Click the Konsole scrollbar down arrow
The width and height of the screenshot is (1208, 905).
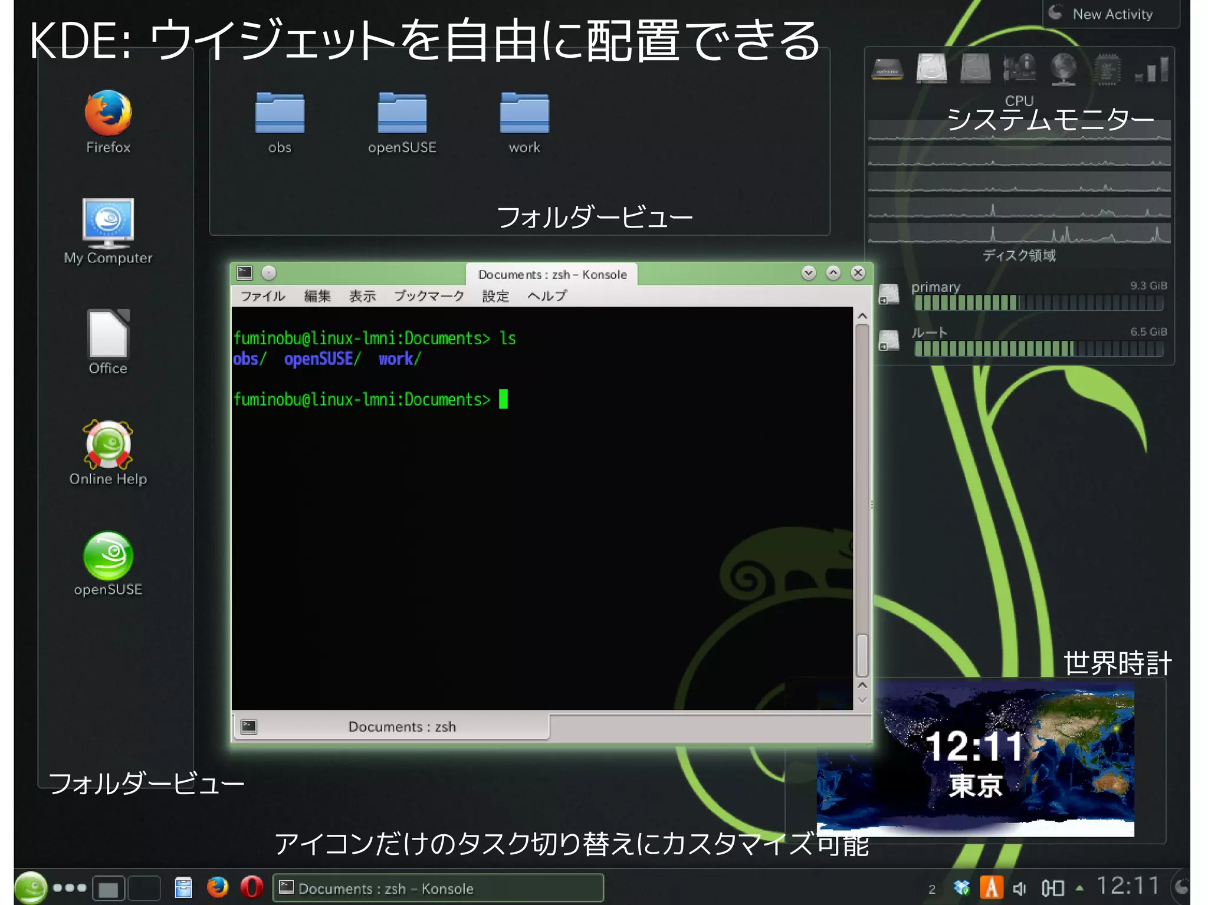pyautogui.click(x=862, y=699)
